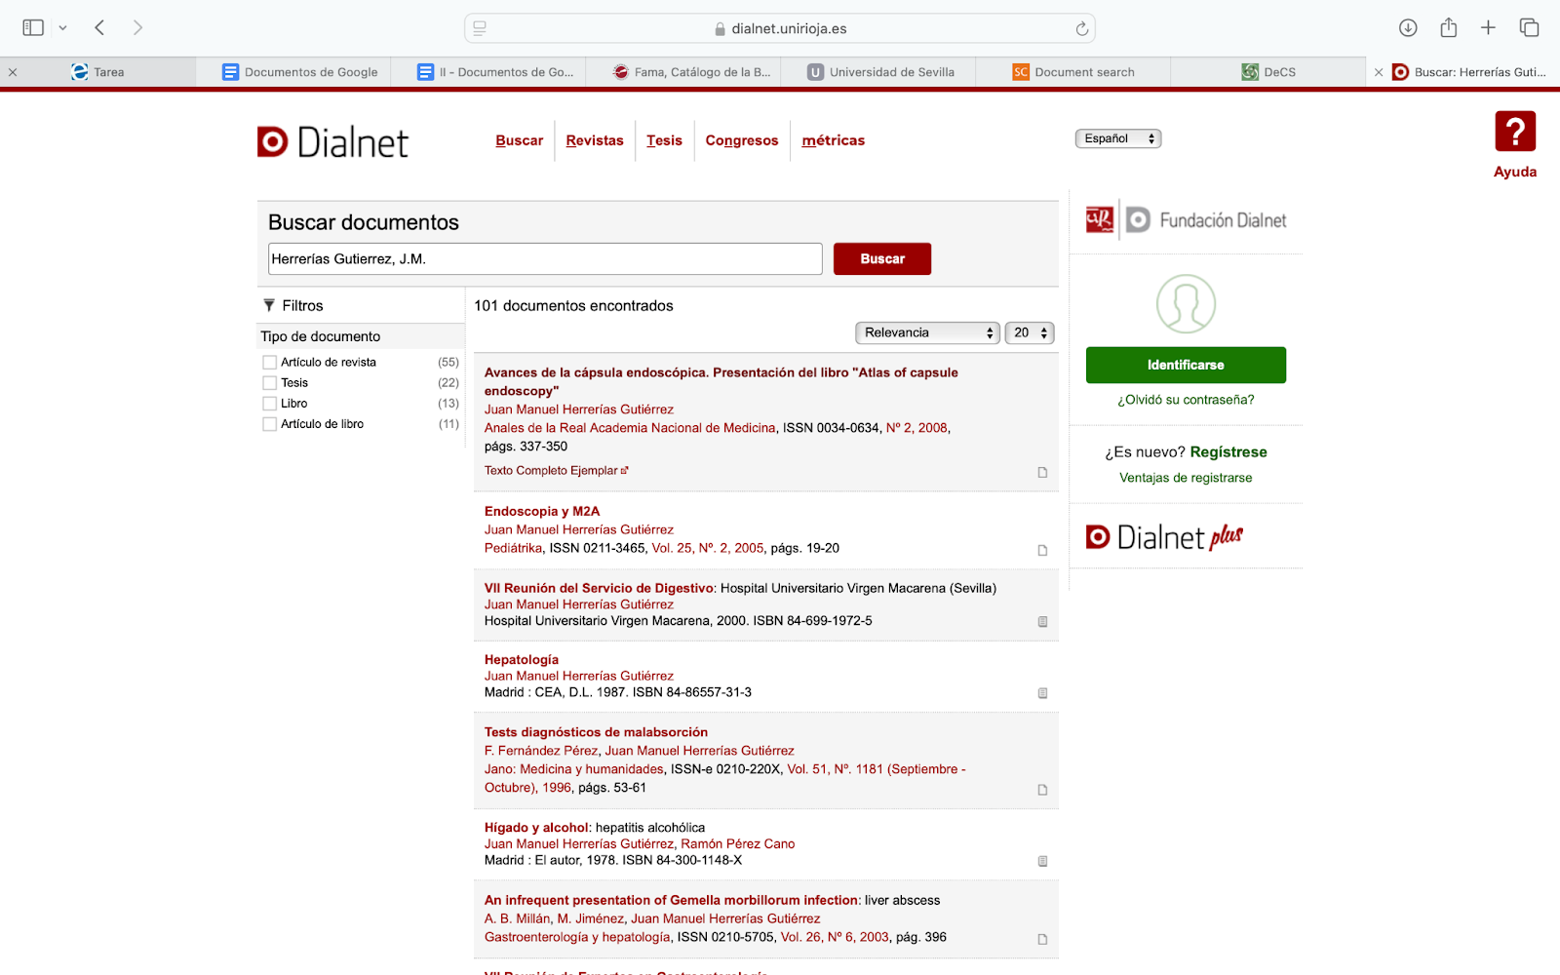This screenshot has width=1560, height=975.
Task: Click book icon for Hepatología result
Action: tap(1042, 693)
